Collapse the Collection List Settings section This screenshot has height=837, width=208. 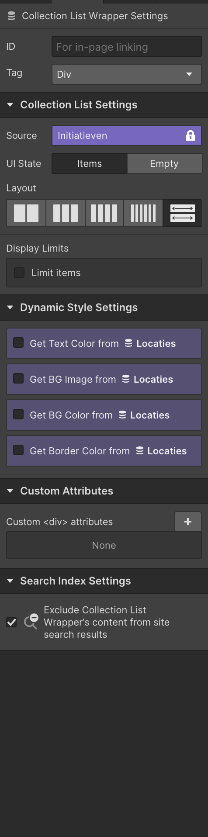[10, 105]
